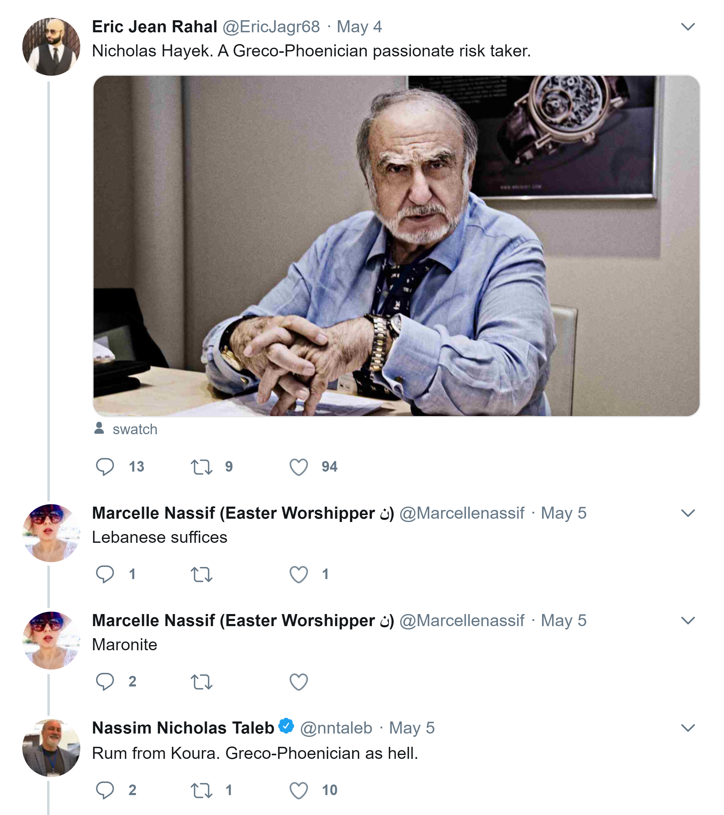Viewport: 724px width, 815px height.
Task: Reply to Eric Jean Rahal's tweet
Action: click(105, 466)
